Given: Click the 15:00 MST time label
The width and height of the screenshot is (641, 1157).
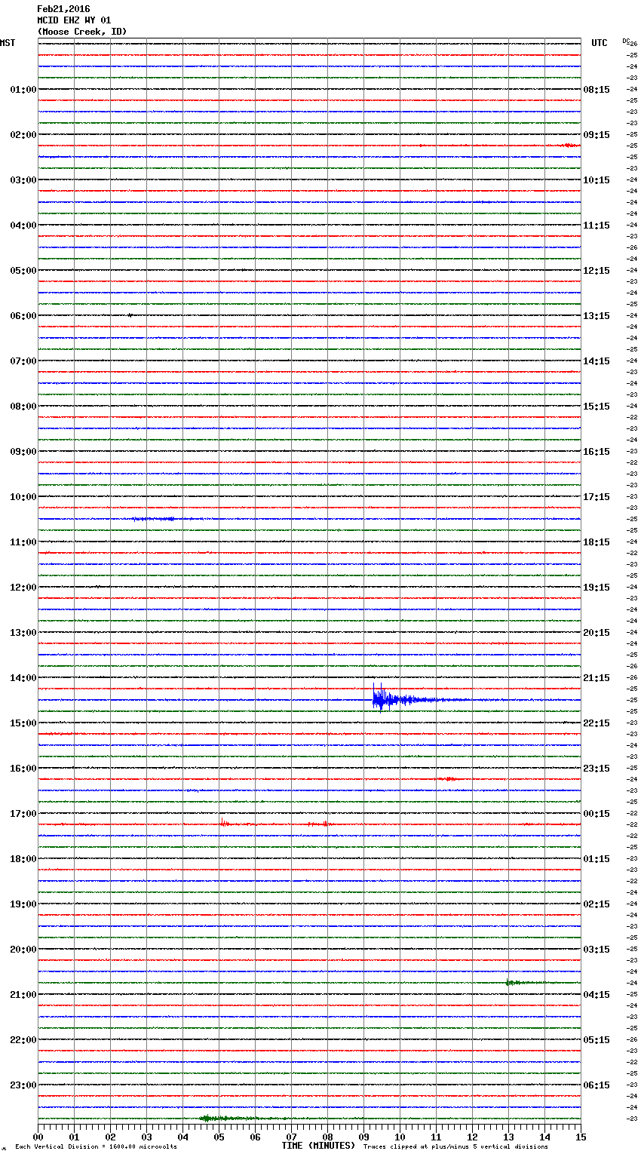Looking at the screenshot, I should click(x=23, y=723).
